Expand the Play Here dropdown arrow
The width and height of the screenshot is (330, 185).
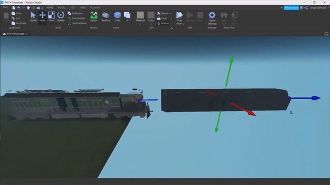(x=184, y=24)
